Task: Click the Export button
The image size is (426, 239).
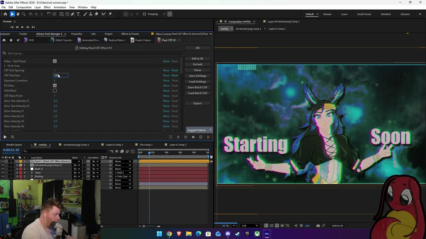Action: (x=197, y=103)
